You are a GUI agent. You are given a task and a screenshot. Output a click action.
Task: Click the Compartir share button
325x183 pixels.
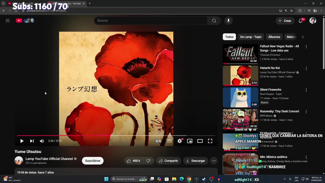coord(168,161)
